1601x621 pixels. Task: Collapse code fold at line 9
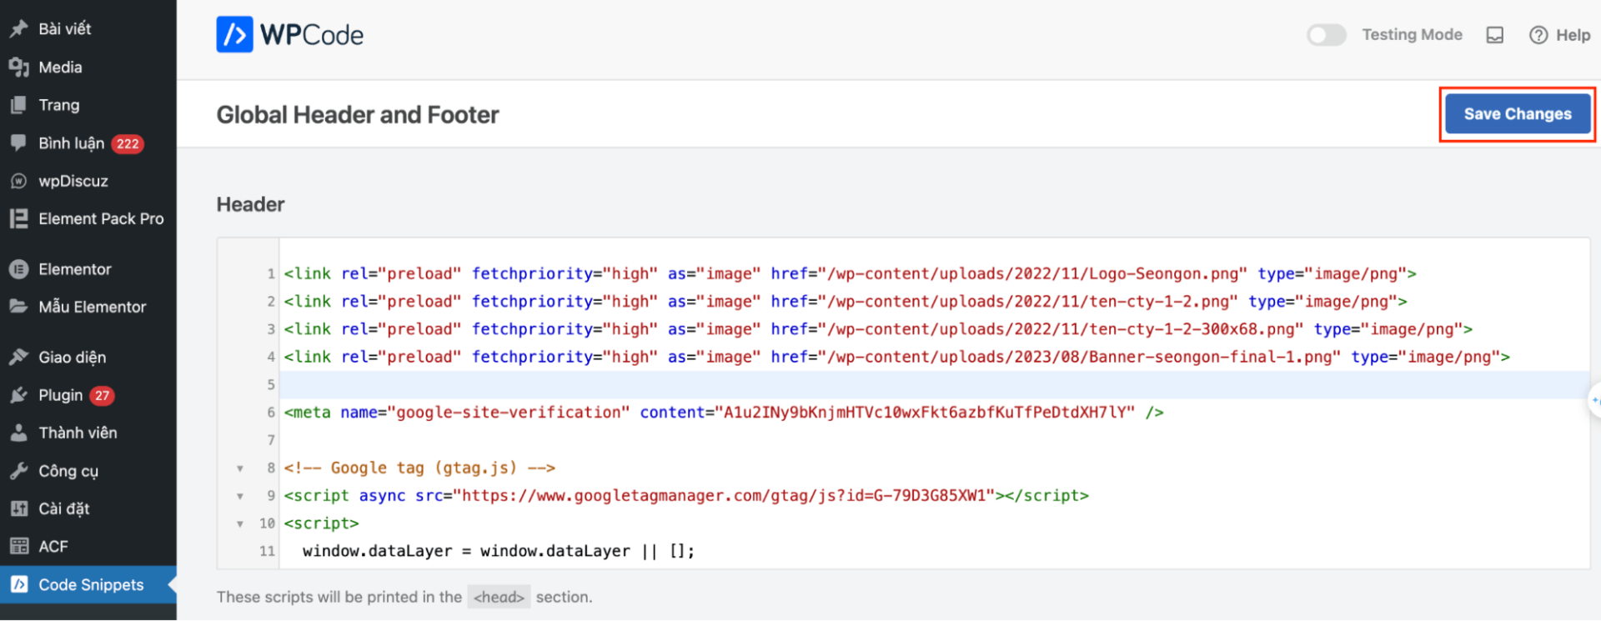(x=240, y=496)
